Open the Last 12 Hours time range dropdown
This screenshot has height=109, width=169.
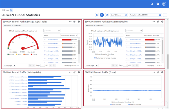point(119,15)
